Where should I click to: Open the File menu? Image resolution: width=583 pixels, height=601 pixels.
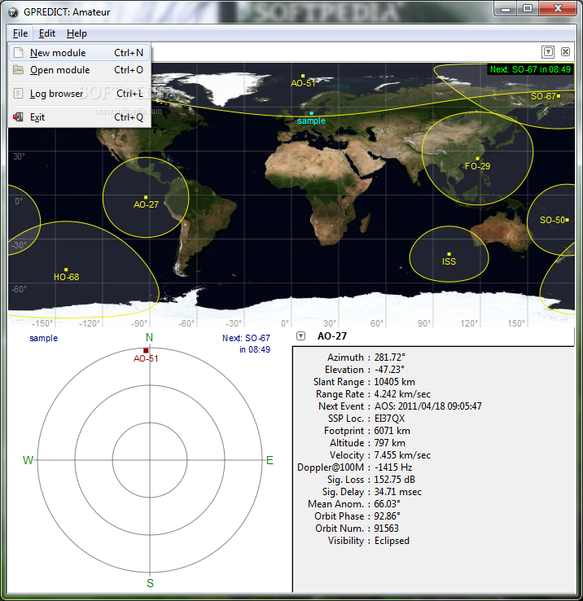pyautogui.click(x=20, y=33)
